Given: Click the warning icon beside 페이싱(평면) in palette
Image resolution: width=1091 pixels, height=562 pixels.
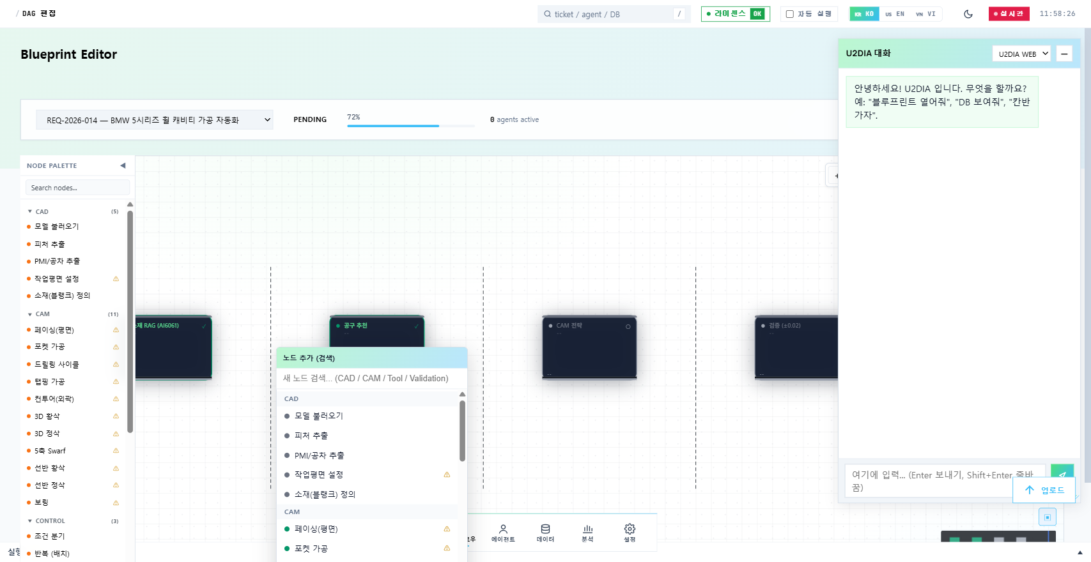Looking at the screenshot, I should 116,330.
